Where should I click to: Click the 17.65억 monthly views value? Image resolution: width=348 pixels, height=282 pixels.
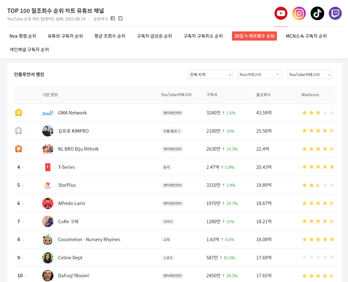[x=264, y=276]
